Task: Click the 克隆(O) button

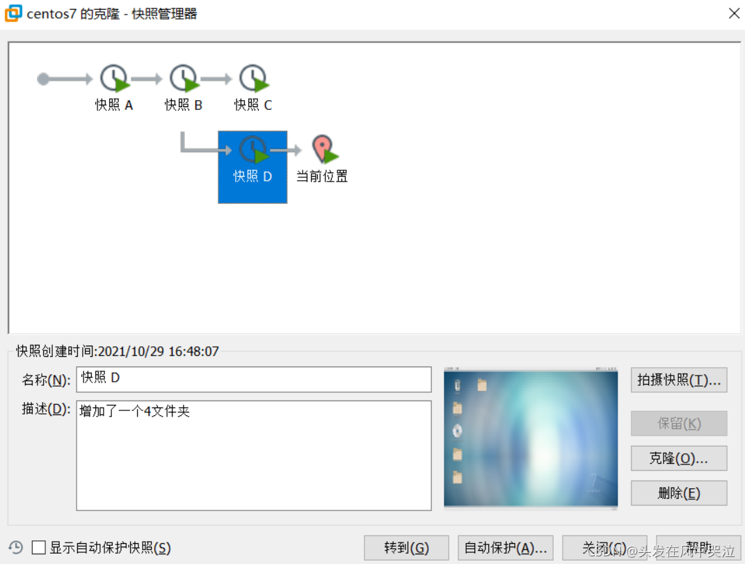Action: 678,458
